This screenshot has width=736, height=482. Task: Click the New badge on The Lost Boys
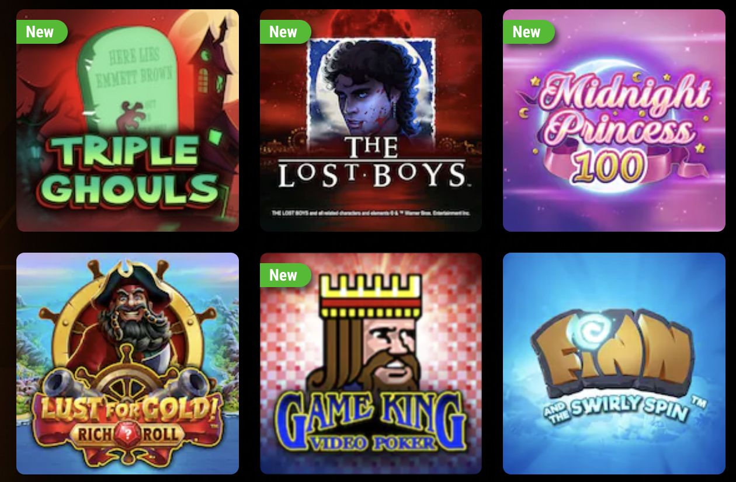tap(285, 32)
